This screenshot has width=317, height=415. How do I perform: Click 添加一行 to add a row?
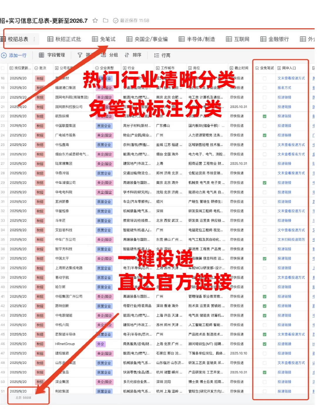[14, 55]
